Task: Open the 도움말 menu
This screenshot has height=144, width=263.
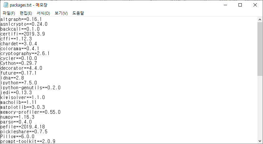Action: [x=78, y=13]
